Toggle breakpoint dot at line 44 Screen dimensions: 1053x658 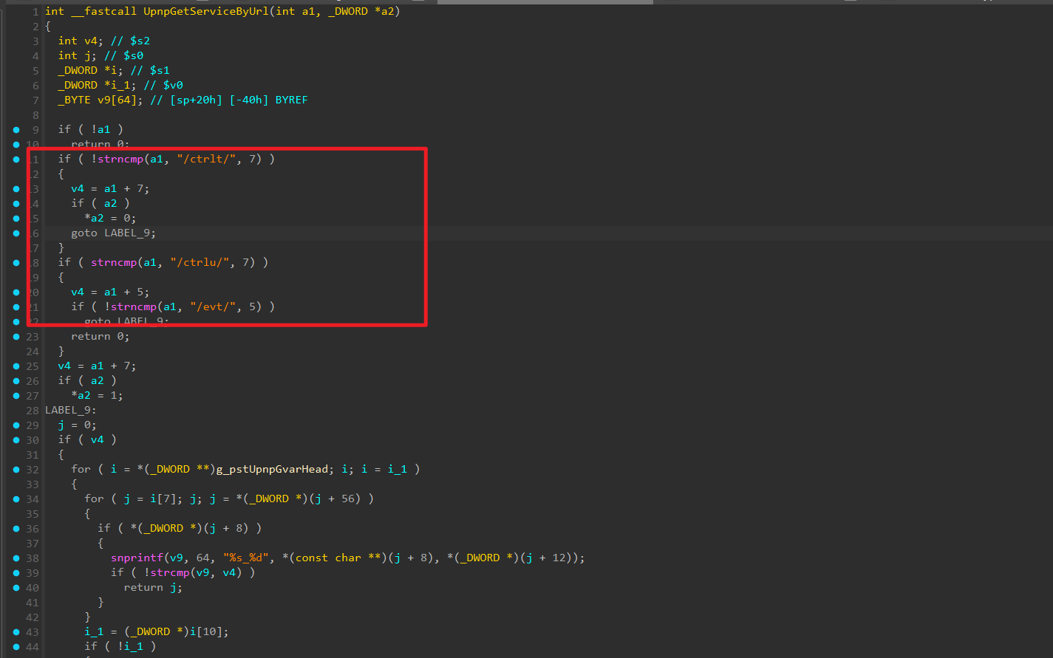[x=16, y=647]
